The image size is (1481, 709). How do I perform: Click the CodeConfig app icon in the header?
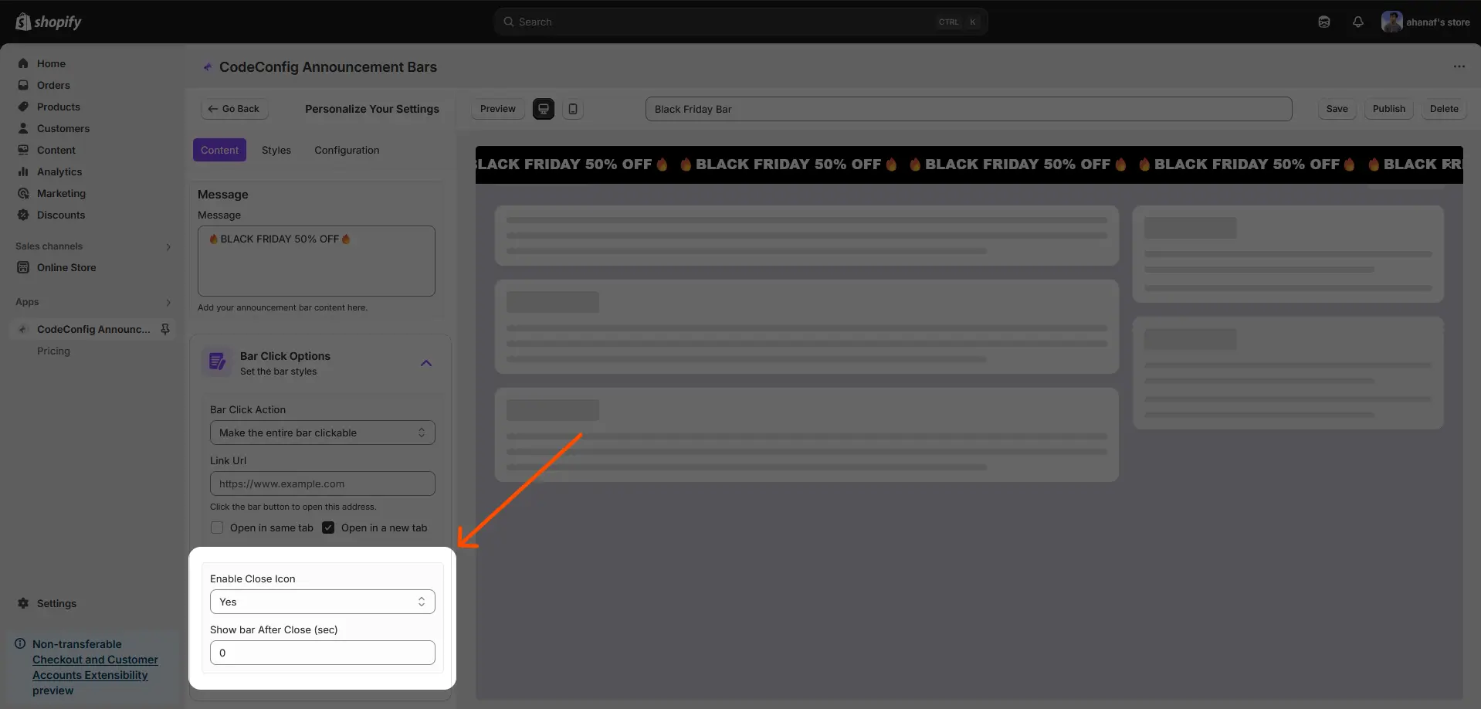pyautogui.click(x=207, y=67)
